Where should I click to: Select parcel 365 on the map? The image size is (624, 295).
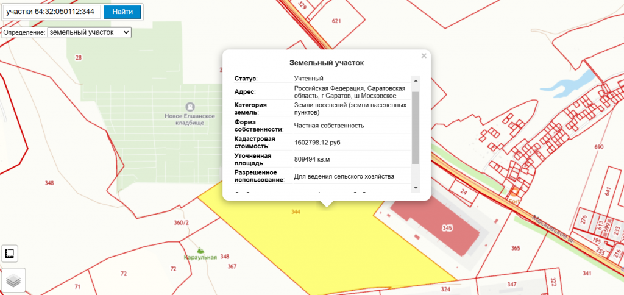pos(516,248)
